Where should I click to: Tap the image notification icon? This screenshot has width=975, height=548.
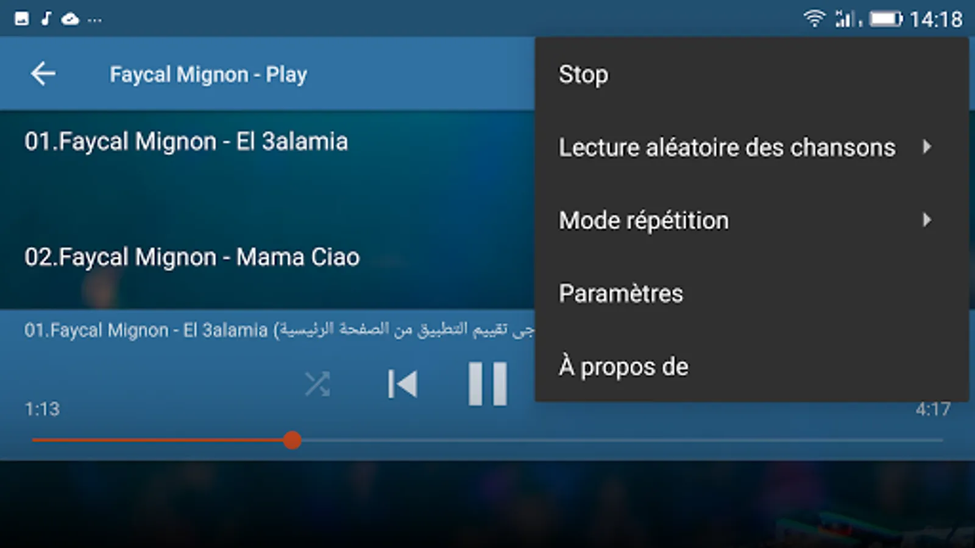pyautogui.click(x=22, y=19)
